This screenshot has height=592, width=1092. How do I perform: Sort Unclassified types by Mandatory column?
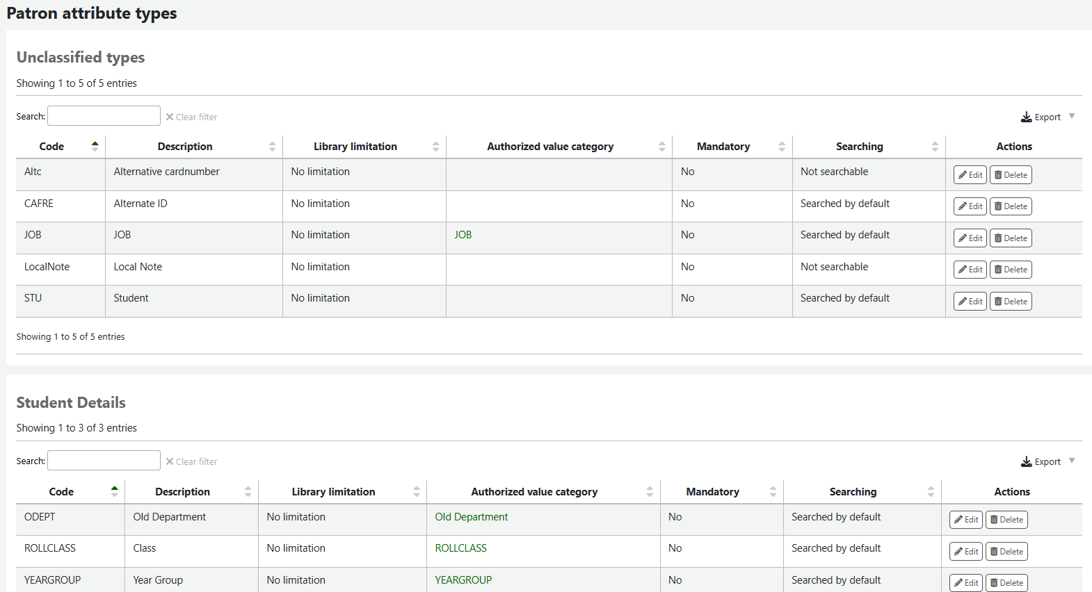pyautogui.click(x=723, y=147)
